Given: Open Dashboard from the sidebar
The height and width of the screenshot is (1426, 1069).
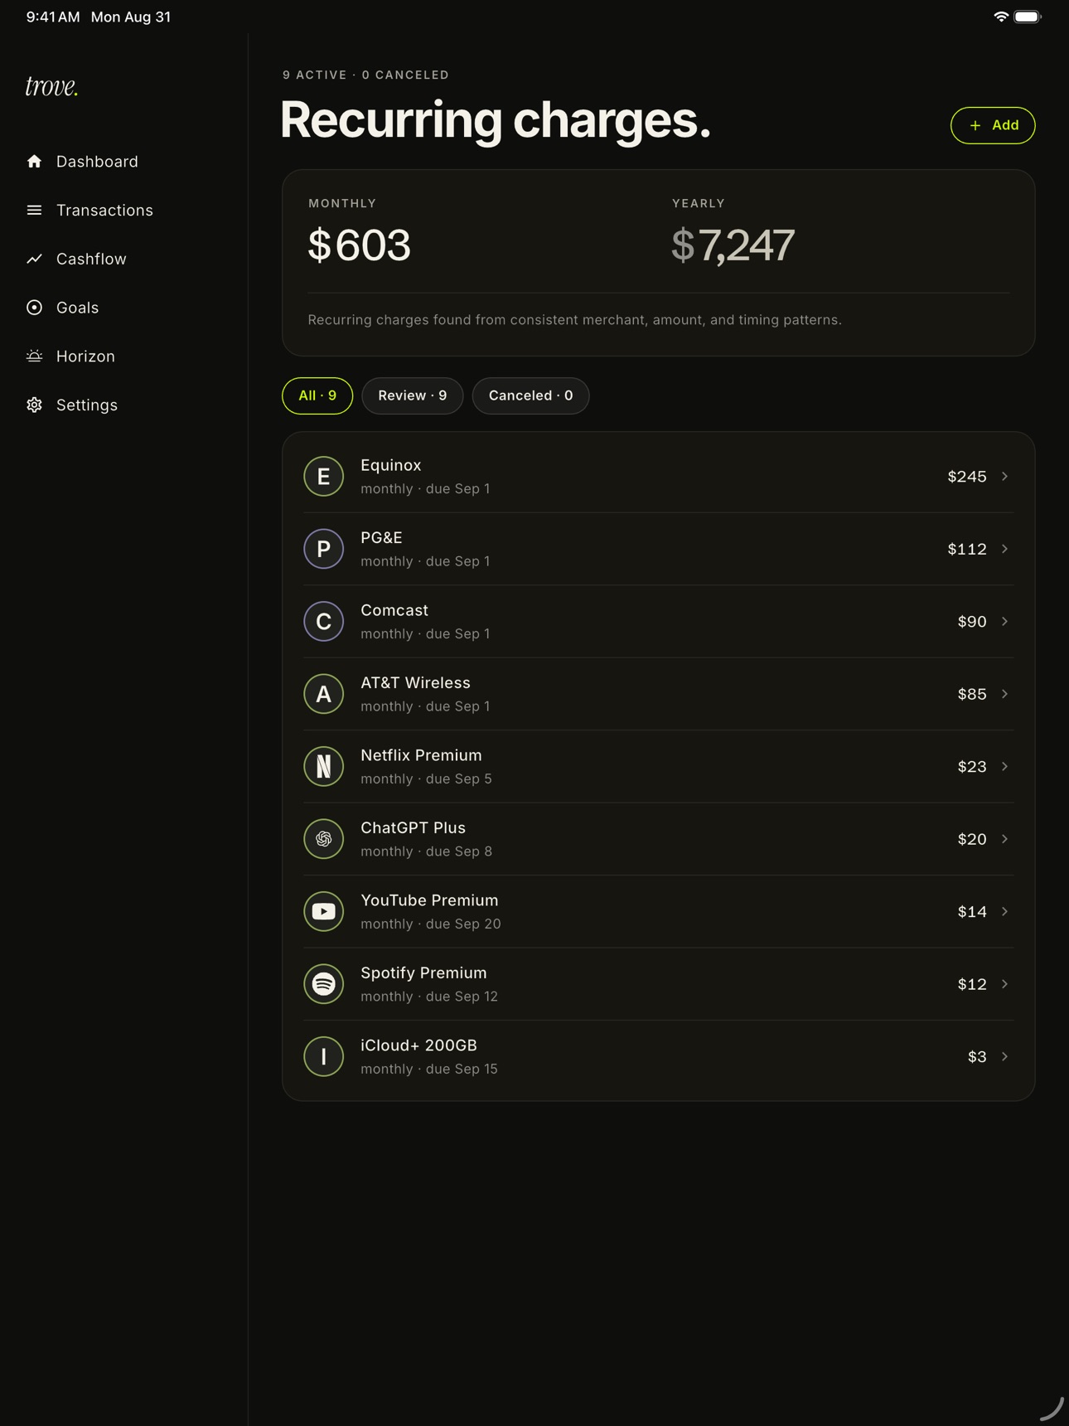Looking at the screenshot, I should (x=97, y=162).
